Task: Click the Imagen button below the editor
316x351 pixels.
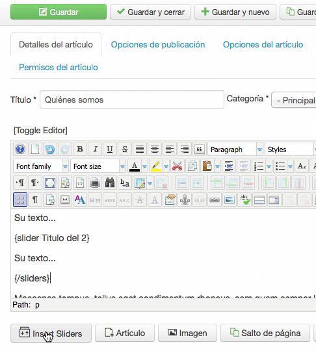Action: [187, 333]
